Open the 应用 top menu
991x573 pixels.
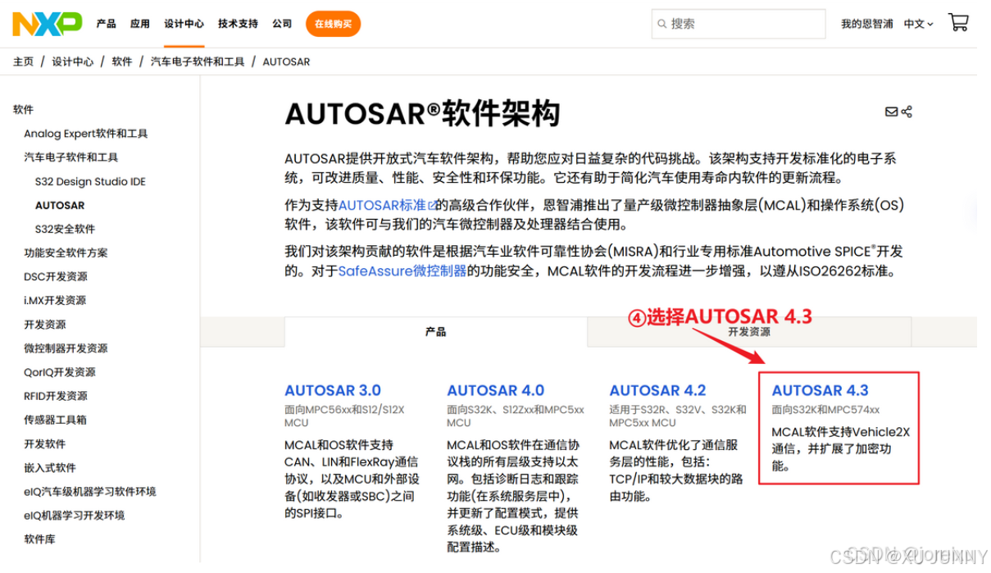click(x=139, y=24)
